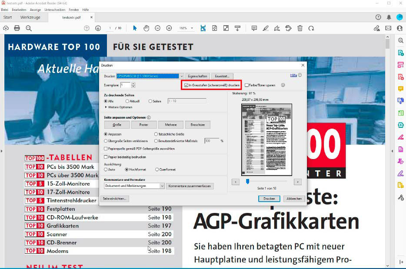Screen dimensions: 406x269
Task: Open the Comment tool in right sidebar
Action: click(400, 89)
